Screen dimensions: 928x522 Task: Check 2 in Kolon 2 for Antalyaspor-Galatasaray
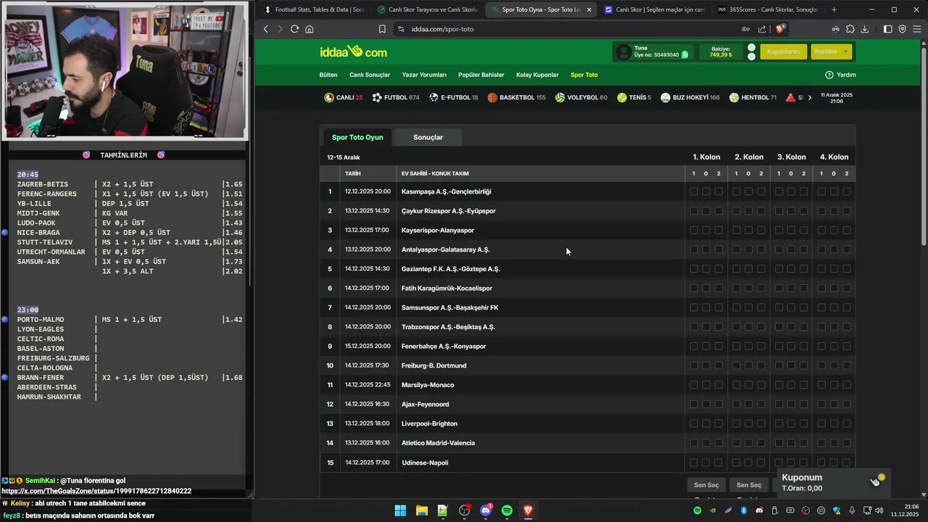(761, 249)
